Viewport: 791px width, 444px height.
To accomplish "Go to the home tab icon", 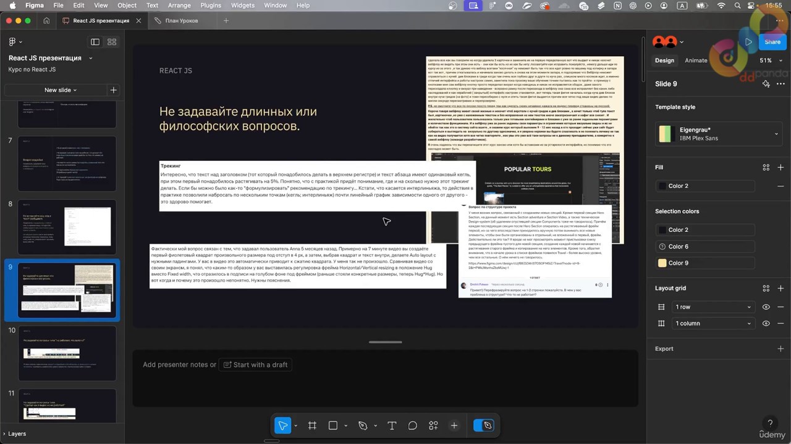I will pos(46,20).
